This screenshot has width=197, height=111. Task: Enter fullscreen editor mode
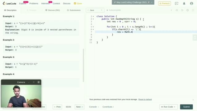point(193,10)
